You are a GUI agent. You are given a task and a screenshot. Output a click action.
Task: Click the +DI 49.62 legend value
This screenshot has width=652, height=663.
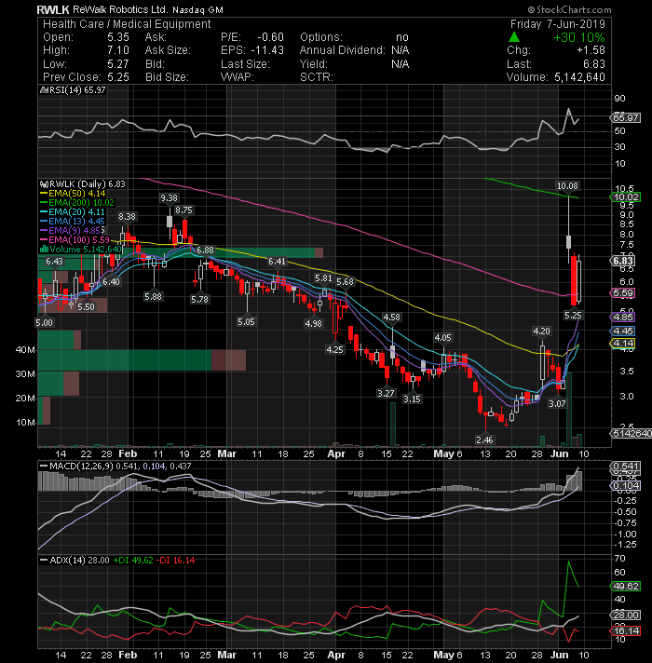click(x=133, y=561)
